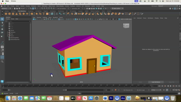Select the Paint Selection tool
Viewport: 181px width, 102px height.
[2, 26]
